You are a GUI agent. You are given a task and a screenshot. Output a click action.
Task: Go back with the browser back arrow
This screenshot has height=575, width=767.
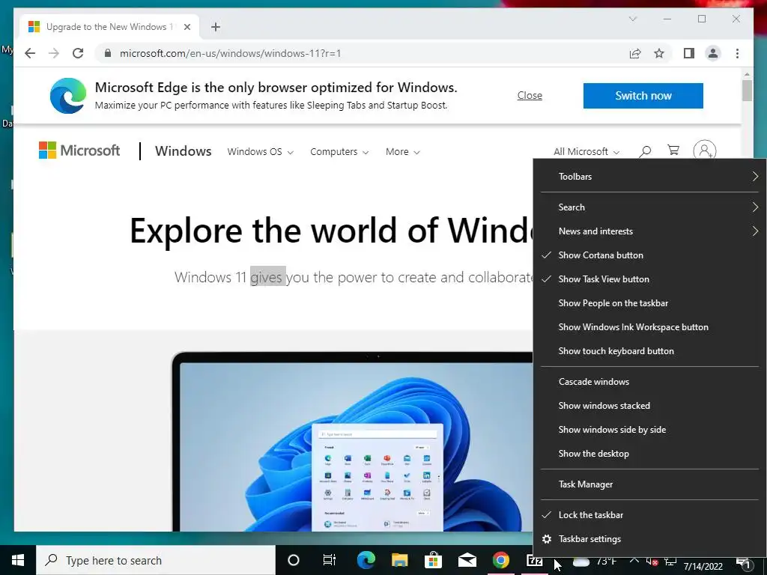pos(30,53)
